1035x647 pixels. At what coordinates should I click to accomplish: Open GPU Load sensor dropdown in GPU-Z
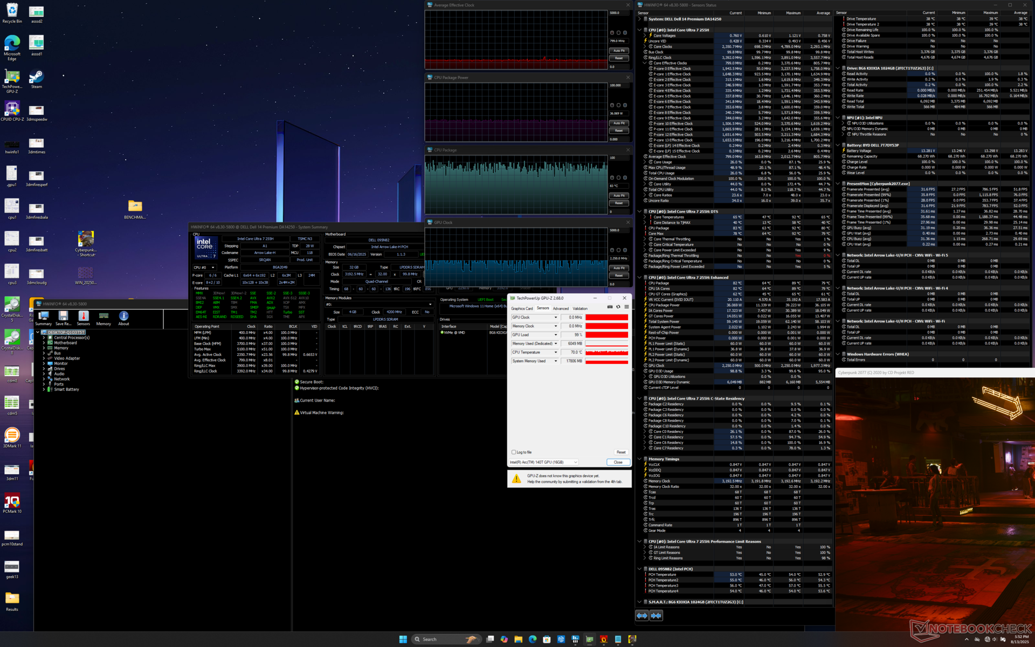point(556,335)
